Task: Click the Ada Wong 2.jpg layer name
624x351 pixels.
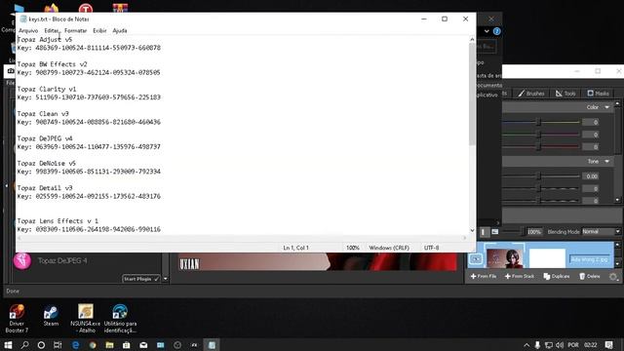Action: (x=589, y=259)
